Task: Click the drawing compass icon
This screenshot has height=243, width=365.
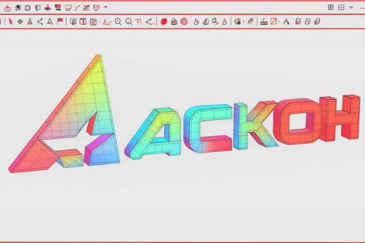Action: 286,22
